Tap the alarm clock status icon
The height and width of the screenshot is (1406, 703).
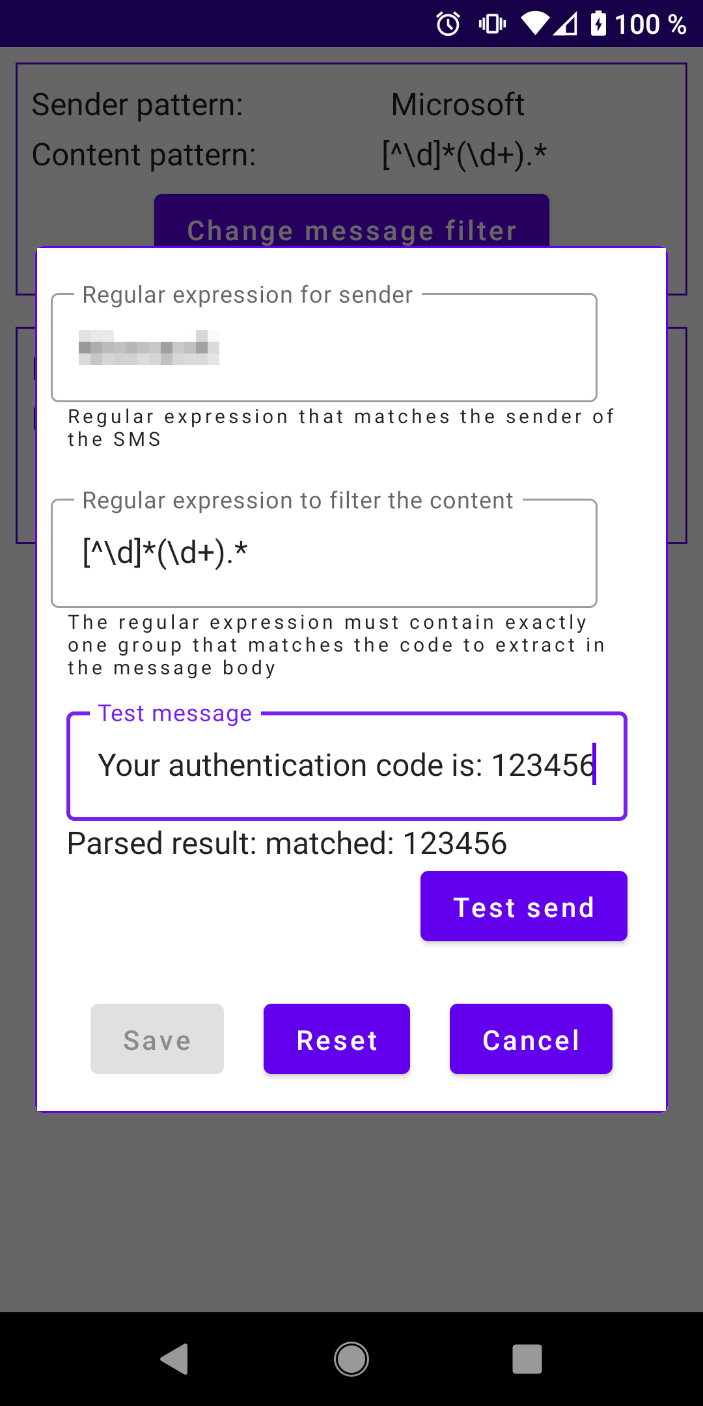pos(448,25)
